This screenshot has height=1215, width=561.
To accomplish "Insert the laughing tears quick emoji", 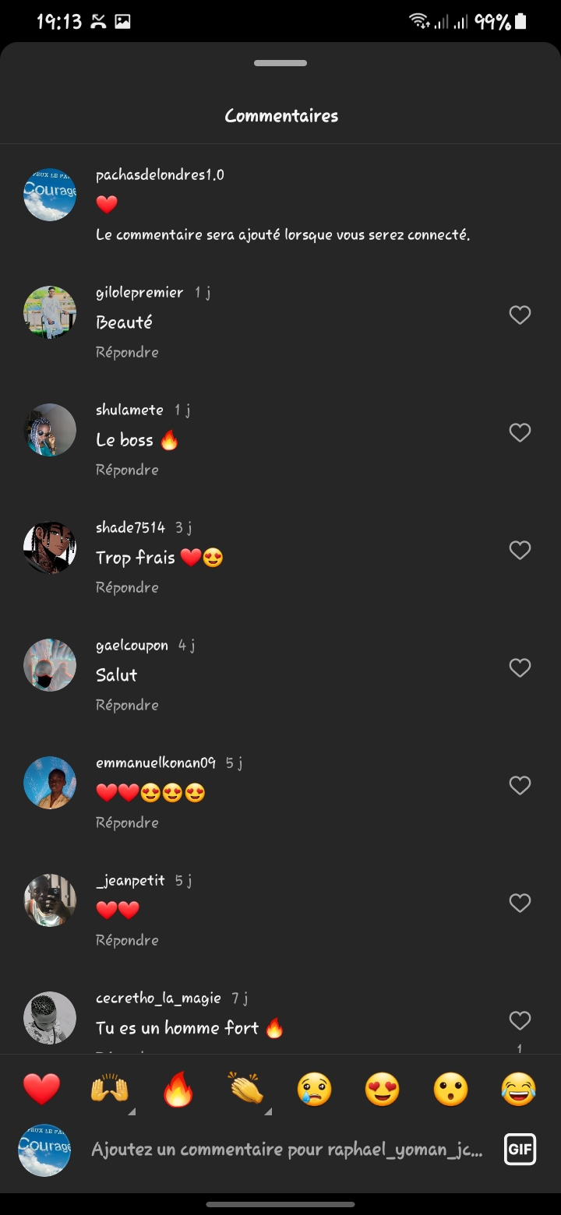I will [x=519, y=1089].
